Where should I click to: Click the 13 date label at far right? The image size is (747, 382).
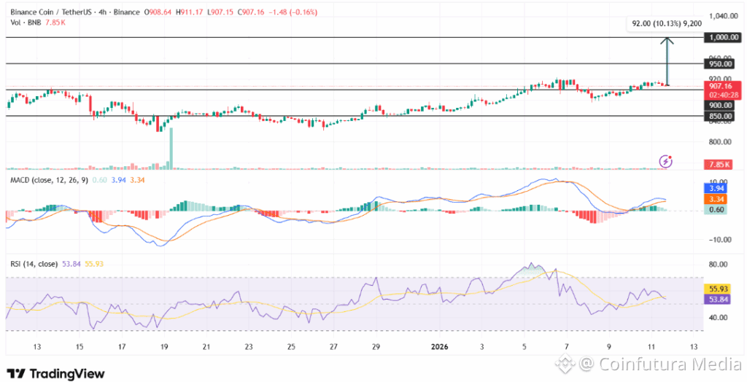[x=694, y=346]
